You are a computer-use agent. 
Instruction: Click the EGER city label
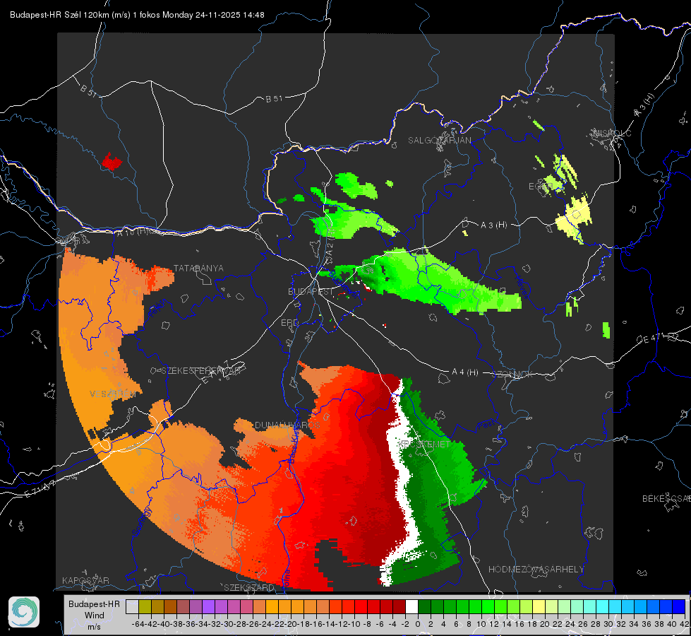coord(540,187)
